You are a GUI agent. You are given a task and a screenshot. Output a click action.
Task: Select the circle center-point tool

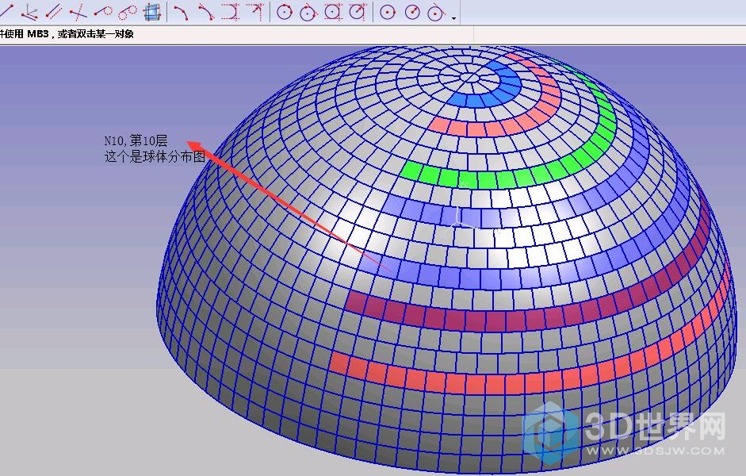tap(388, 12)
